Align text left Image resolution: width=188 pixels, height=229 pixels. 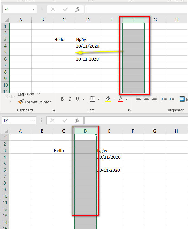click(139, 99)
